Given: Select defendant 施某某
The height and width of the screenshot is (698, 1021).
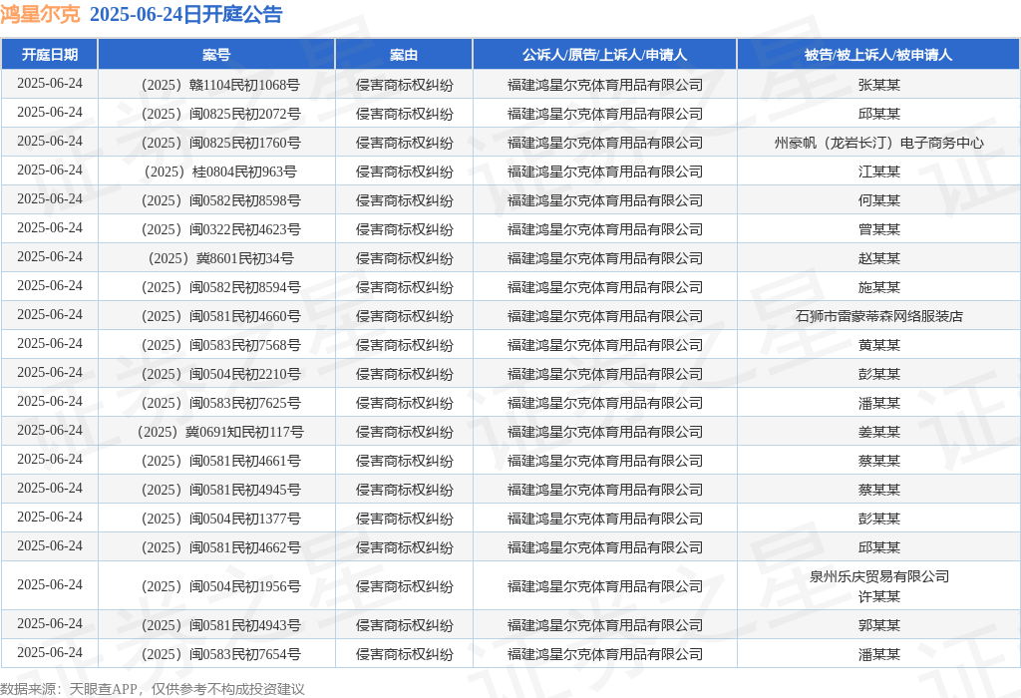Looking at the screenshot, I should pyautogui.click(x=879, y=287).
